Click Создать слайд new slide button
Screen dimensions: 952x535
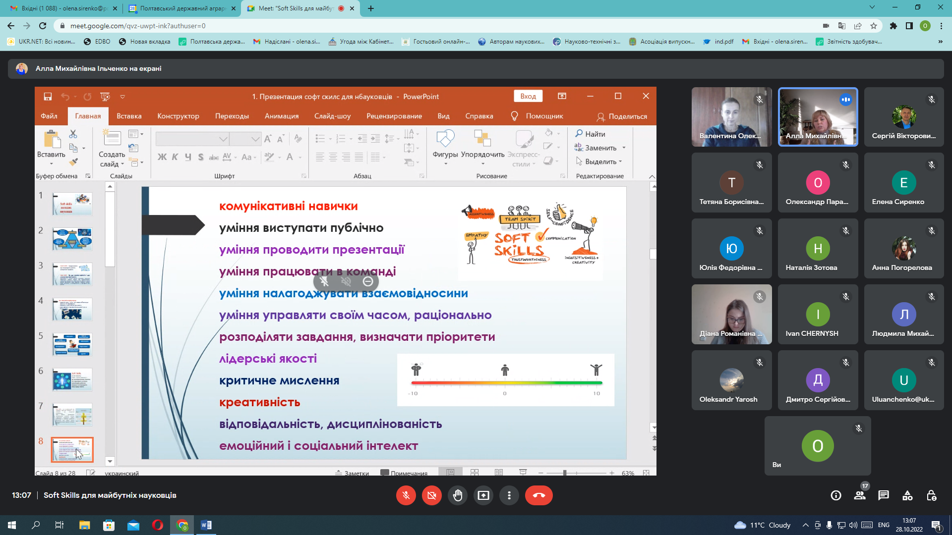[x=112, y=148]
